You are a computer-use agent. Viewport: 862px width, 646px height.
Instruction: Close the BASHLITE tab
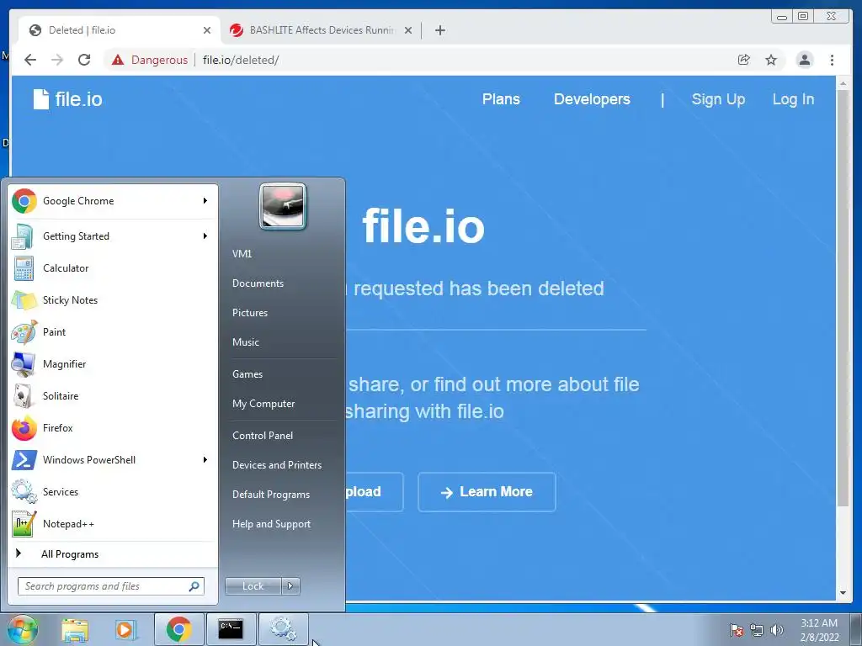pos(408,30)
